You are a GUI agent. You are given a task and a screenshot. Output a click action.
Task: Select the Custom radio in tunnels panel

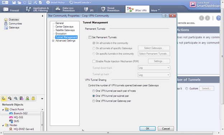[x=187, y=88]
